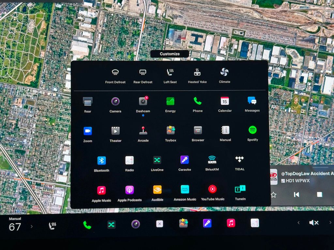
Task: Click the Customize button
Action: tap(170, 54)
